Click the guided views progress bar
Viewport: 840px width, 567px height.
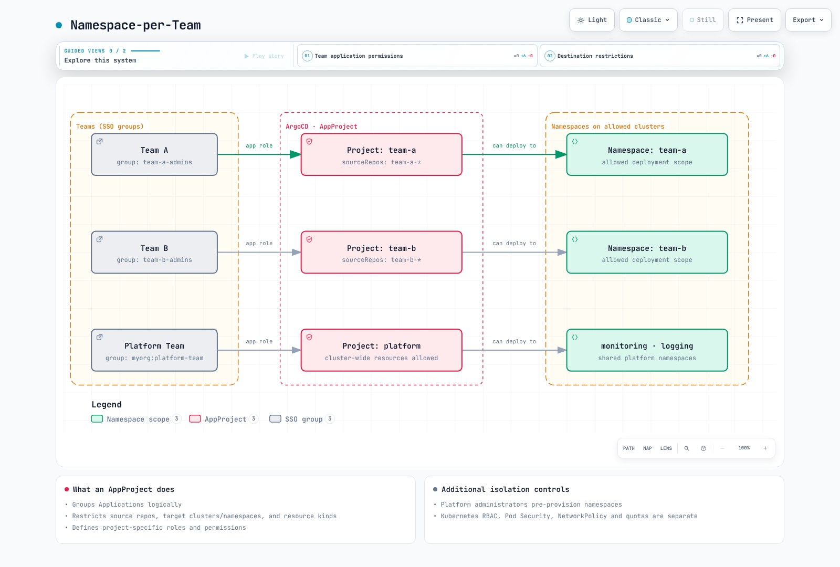point(145,51)
